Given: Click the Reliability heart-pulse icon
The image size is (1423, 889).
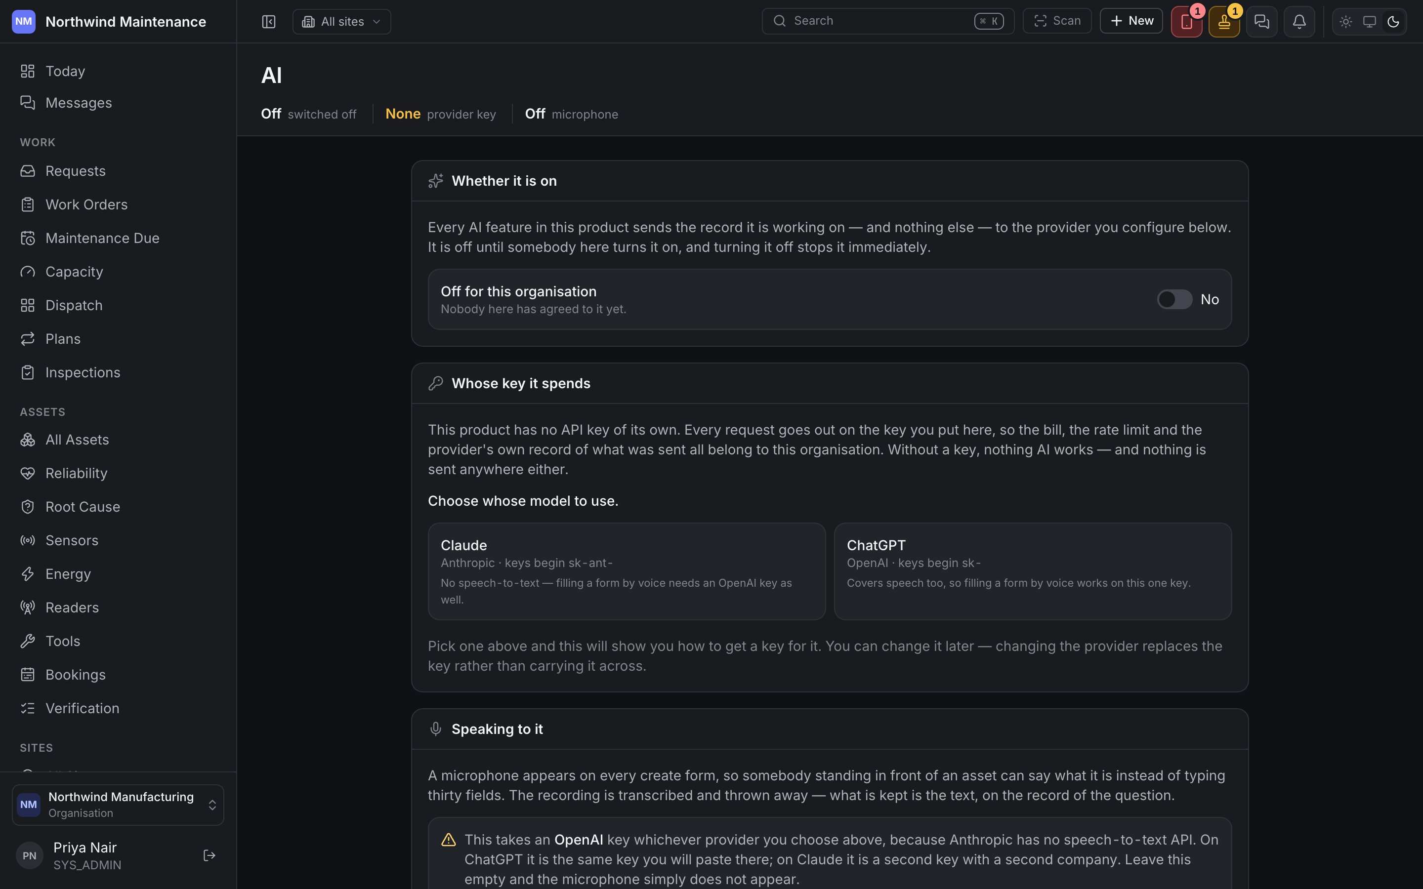Looking at the screenshot, I should click(28, 473).
